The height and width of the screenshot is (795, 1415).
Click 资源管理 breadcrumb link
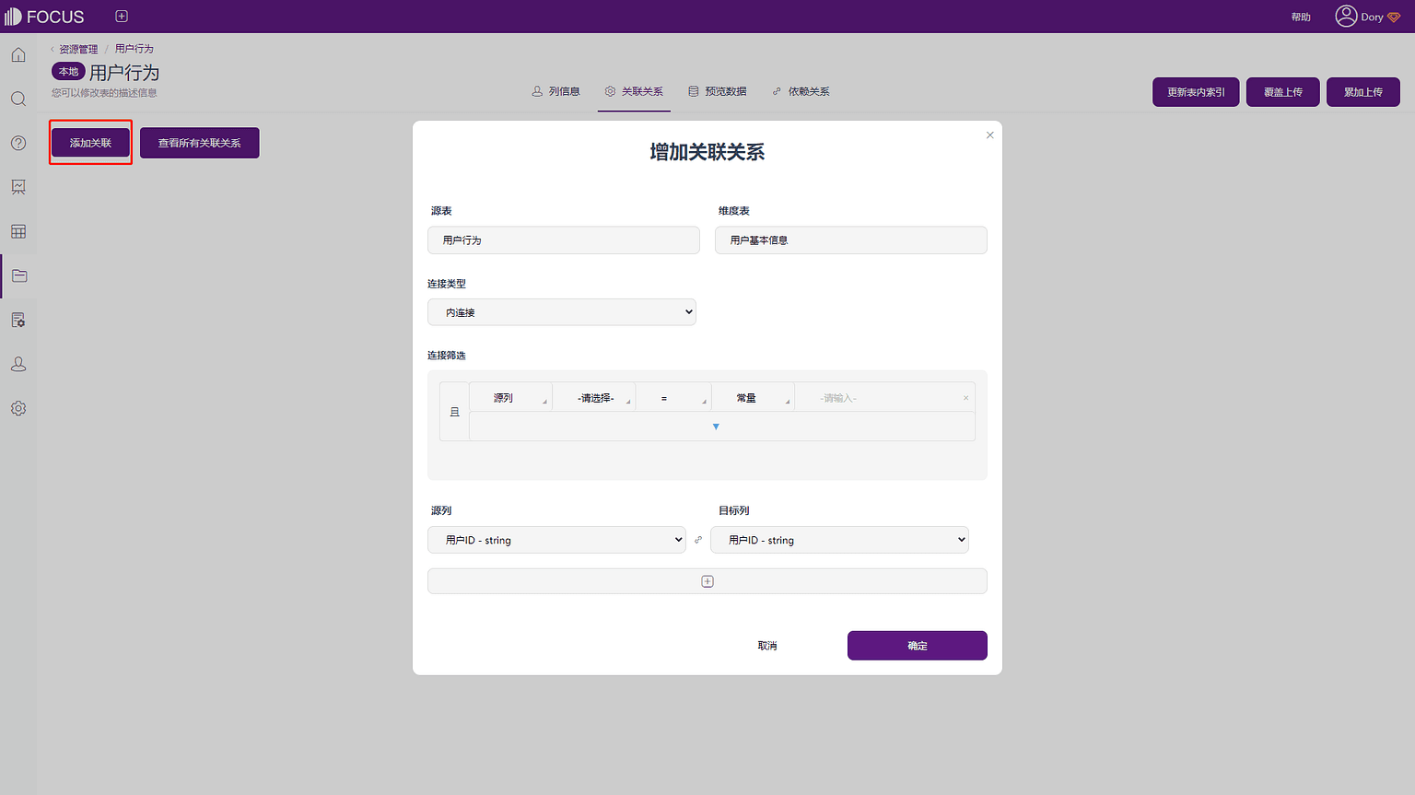point(78,49)
